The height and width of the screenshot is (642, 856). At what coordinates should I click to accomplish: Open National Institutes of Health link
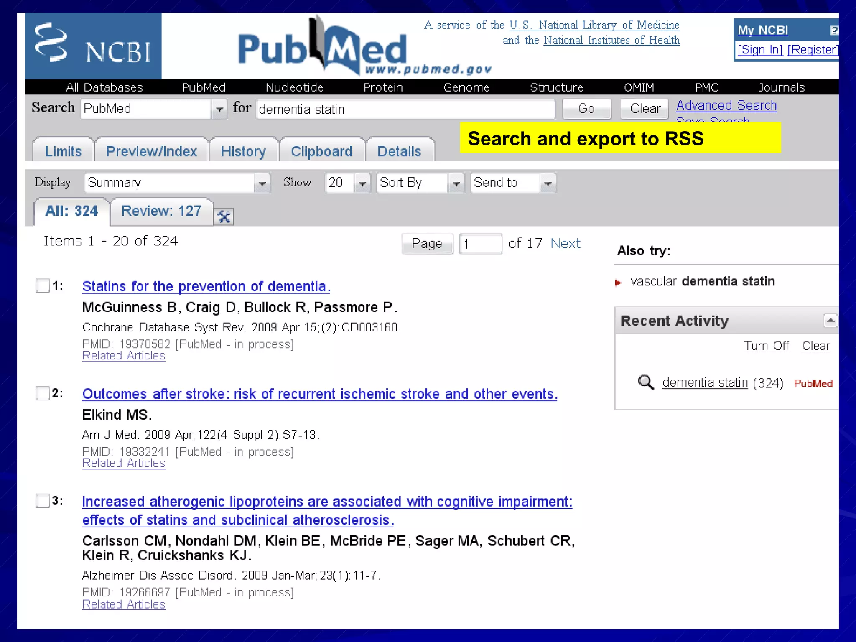tap(611, 41)
